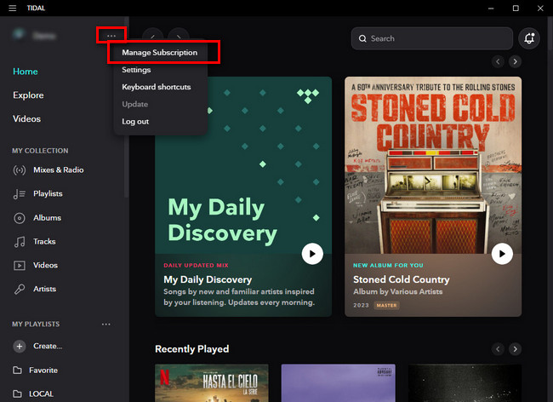553x402 pixels.
Task: Open Mixes & Radio collection
Action: click(59, 170)
